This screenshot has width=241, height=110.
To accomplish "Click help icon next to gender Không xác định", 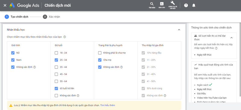I will [x=35, y=67].
